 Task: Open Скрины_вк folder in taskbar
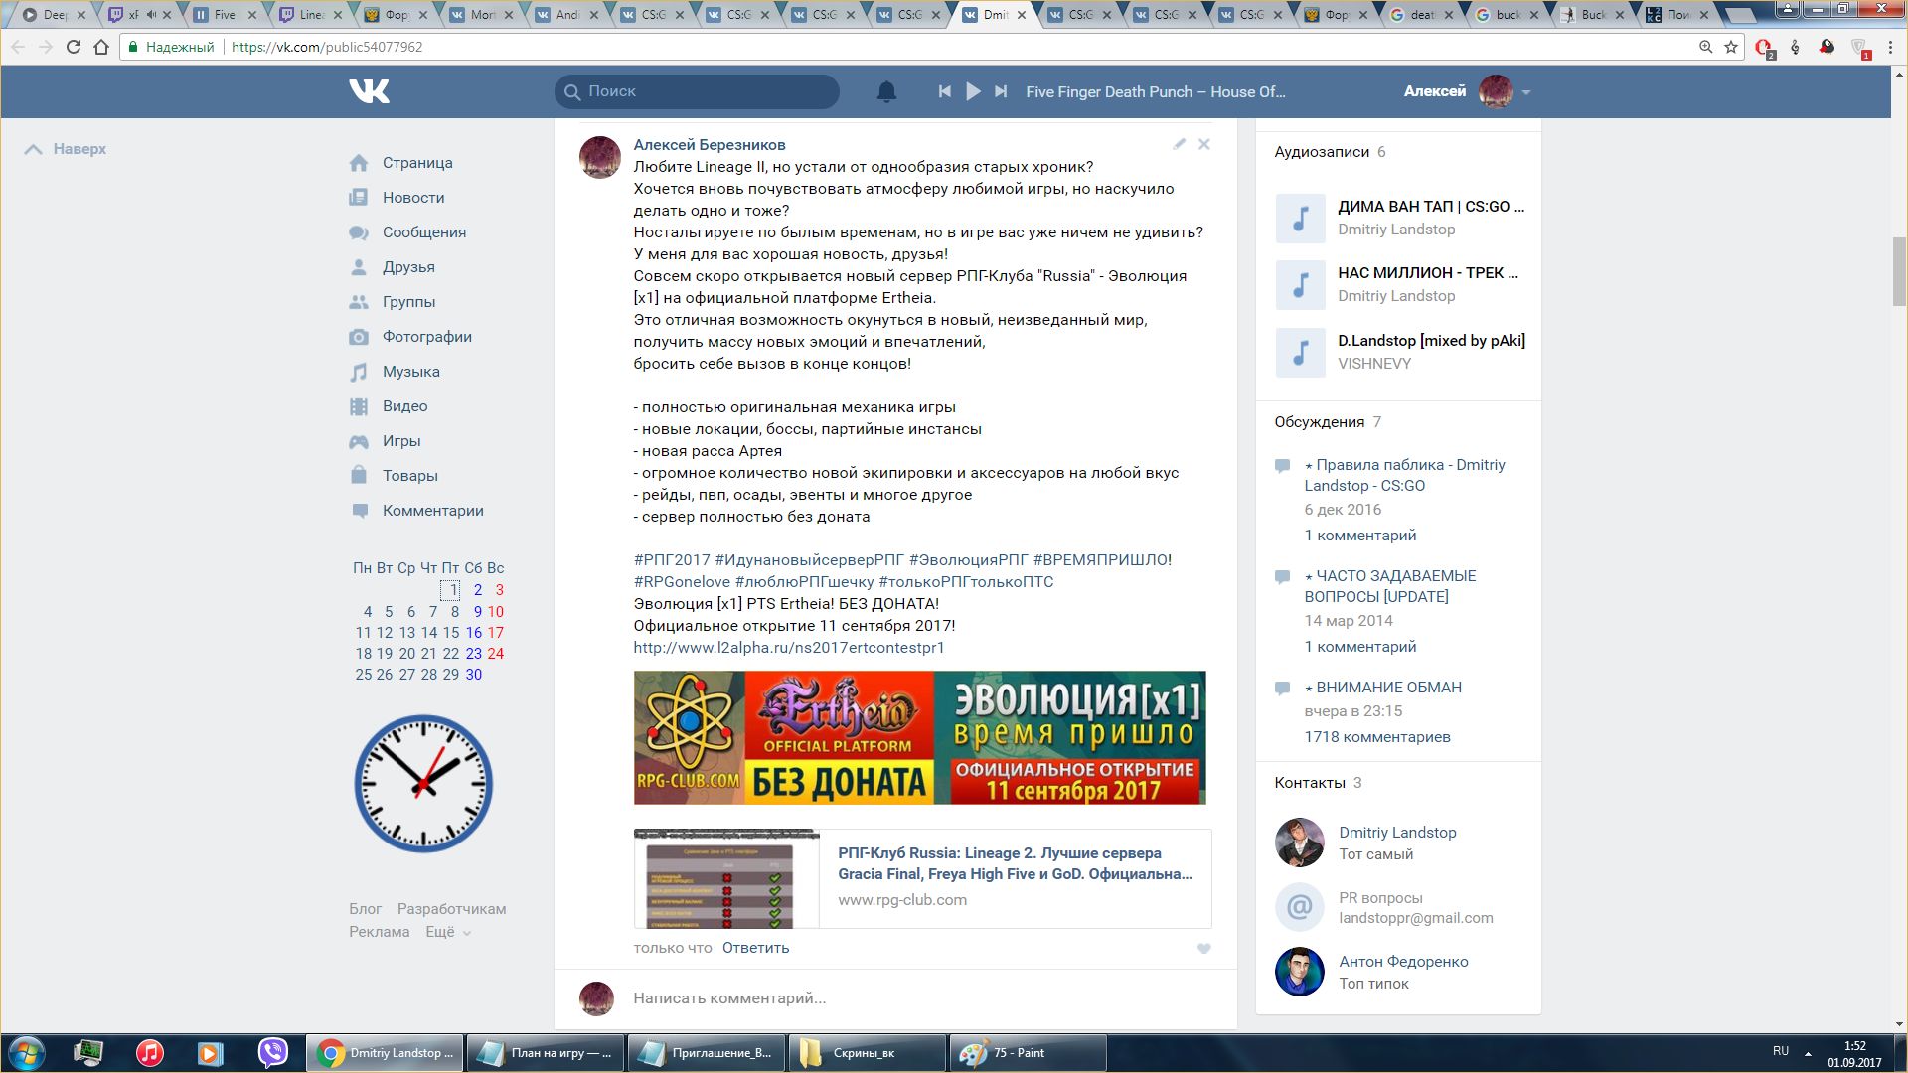pos(867,1053)
